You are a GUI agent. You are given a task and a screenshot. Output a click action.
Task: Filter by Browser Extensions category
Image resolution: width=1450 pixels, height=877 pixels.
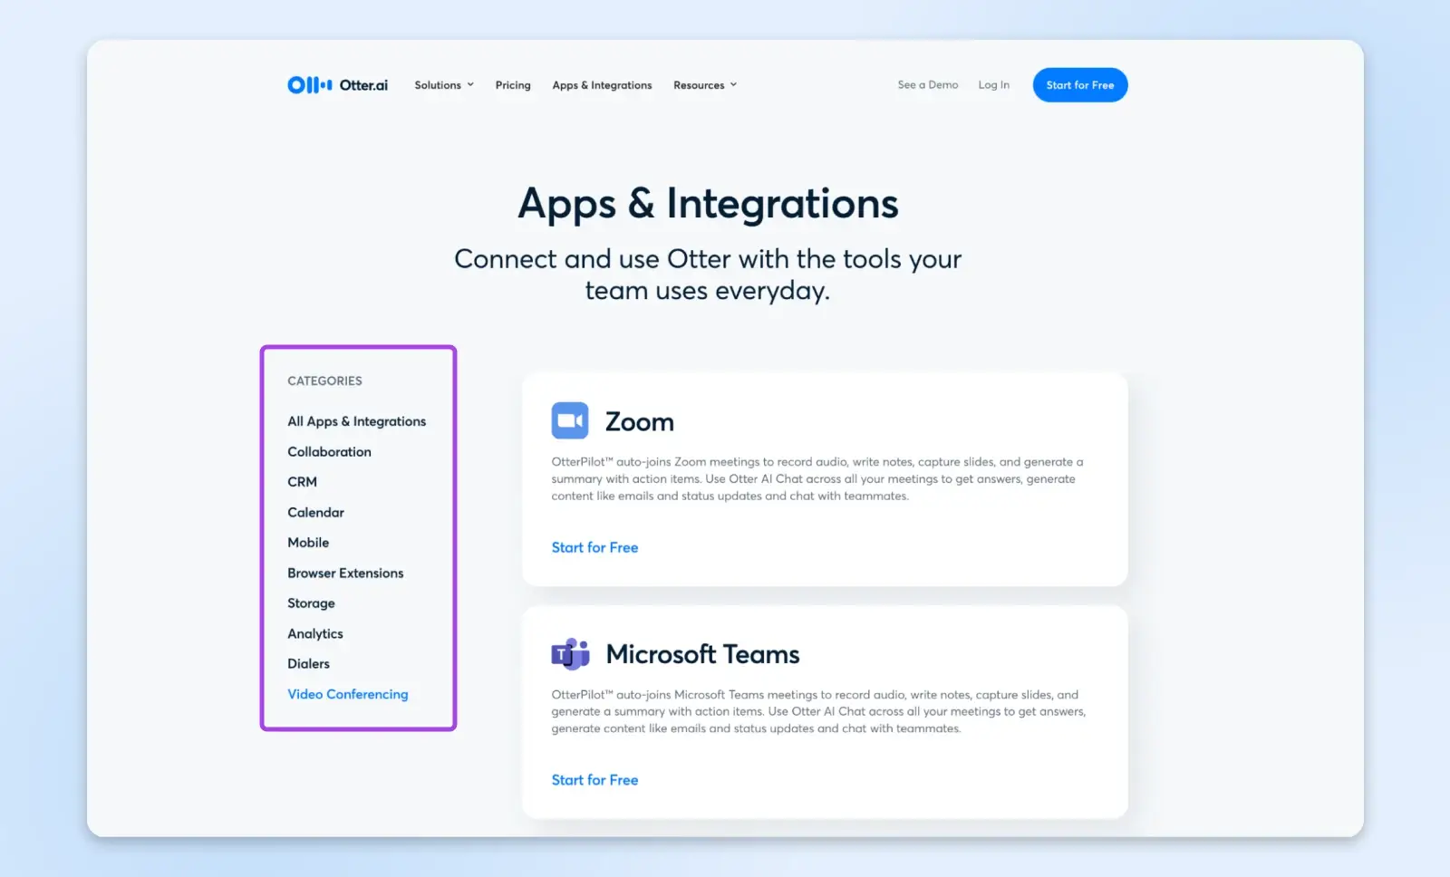(346, 573)
